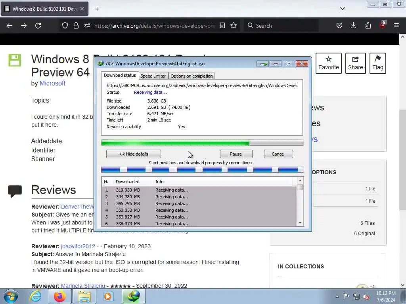Launch Internet Explorer from taskbar
406x304 pixels.
click(35, 296)
